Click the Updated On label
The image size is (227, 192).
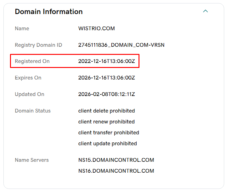(x=29, y=94)
